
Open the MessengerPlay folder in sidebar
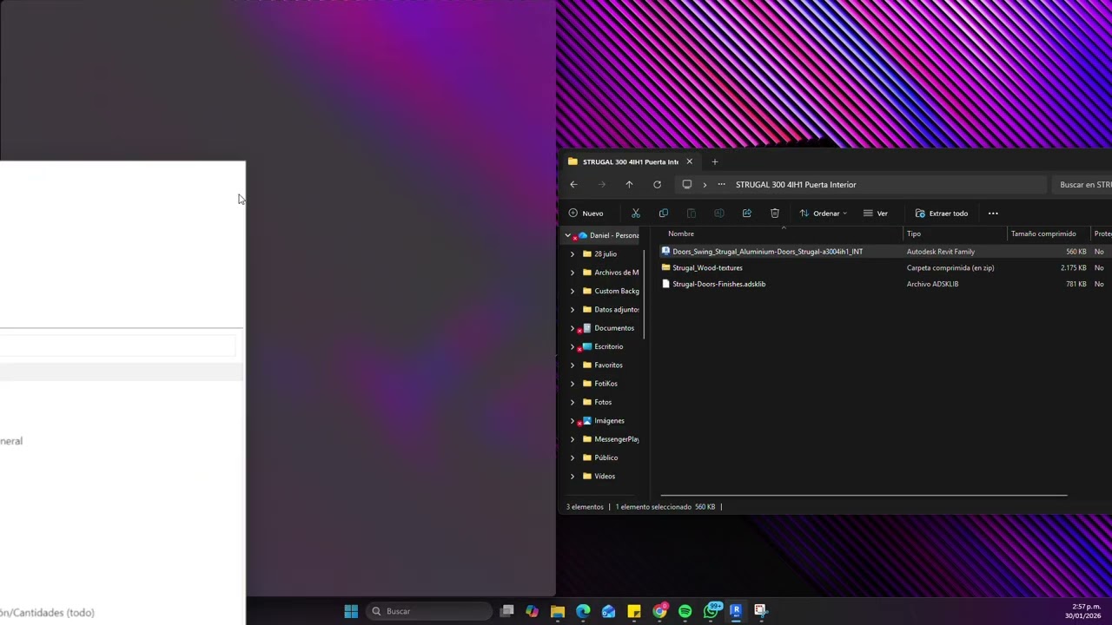coord(616,439)
